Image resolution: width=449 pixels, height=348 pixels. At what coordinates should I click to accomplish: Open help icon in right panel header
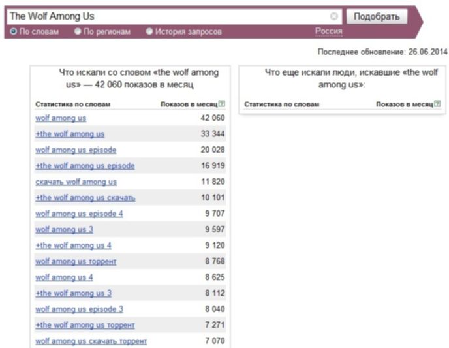tap(437, 104)
